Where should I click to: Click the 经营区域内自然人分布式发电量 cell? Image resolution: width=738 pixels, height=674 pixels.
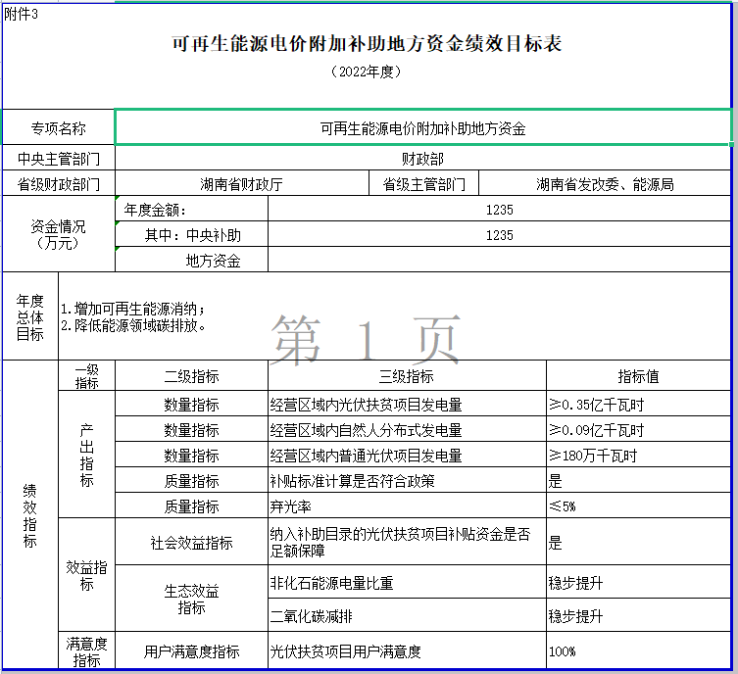click(406, 430)
